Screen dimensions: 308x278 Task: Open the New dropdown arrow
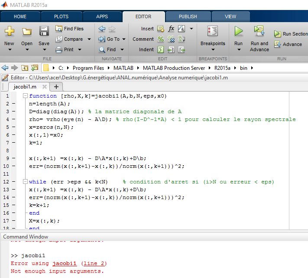click(x=10, y=49)
